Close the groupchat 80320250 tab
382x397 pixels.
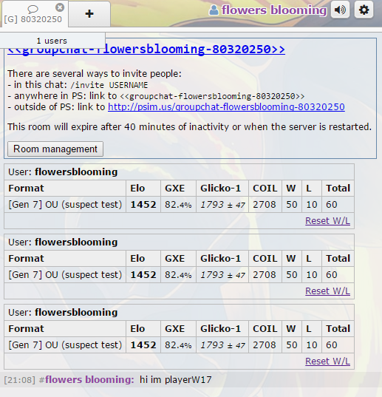pyautogui.click(x=60, y=7)
